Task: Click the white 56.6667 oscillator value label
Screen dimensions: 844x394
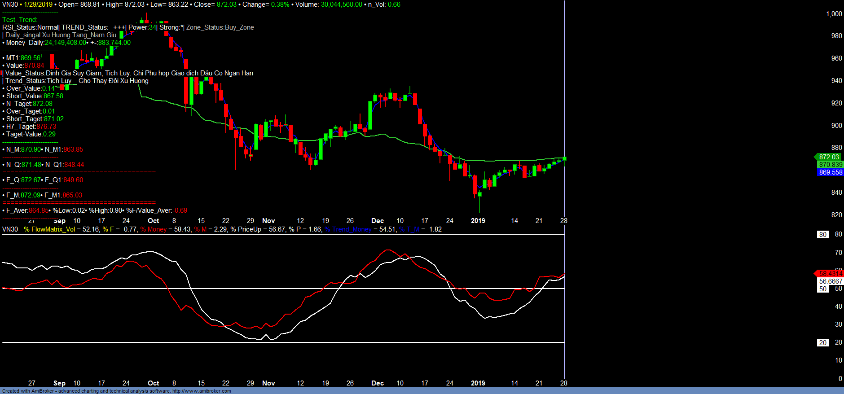Action: 831,281
